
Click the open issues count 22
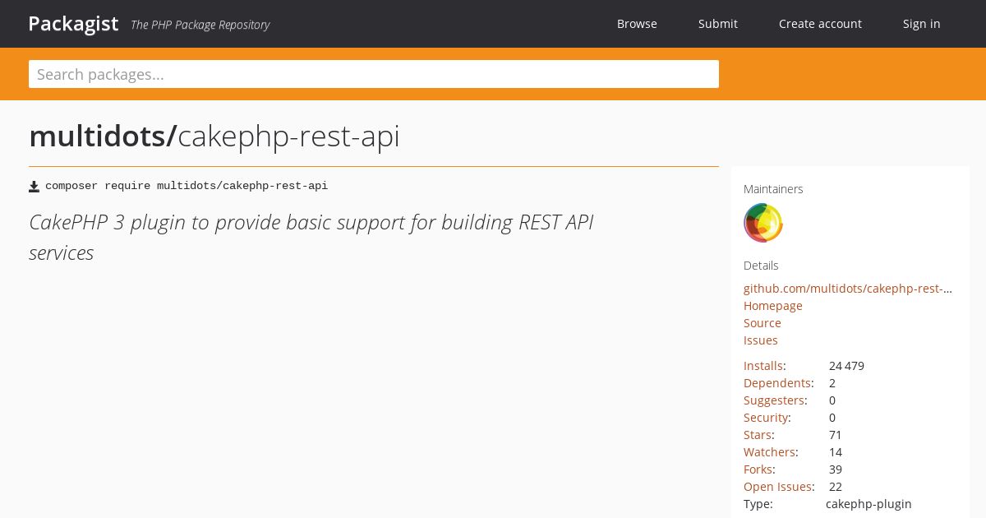(836, 487)
